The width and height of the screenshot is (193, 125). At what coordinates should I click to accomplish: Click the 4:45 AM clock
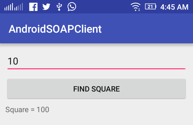pyautogui.click(x=174, y=7)
